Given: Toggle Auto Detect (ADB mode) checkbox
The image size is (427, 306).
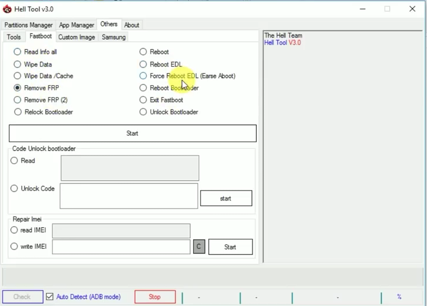Looking at the screenshot, I should tap(50, 297).
